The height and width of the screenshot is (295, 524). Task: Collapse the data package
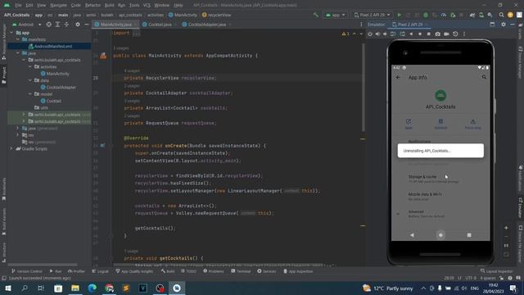pyautogui.click(x=30, y=80)
